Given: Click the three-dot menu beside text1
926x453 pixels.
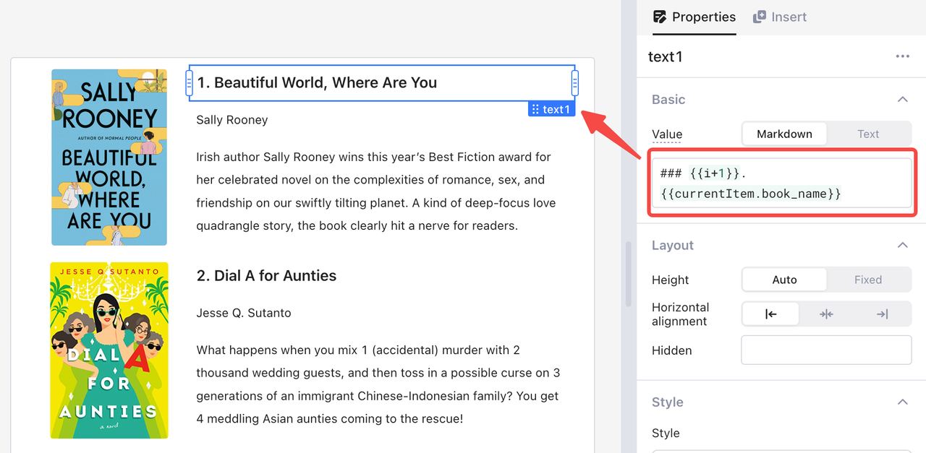Looking at the screenshot, I should click(902, 56).
